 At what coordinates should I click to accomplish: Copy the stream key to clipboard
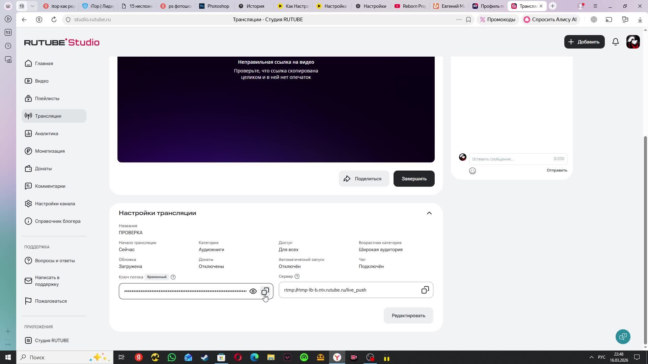[265, 291]
